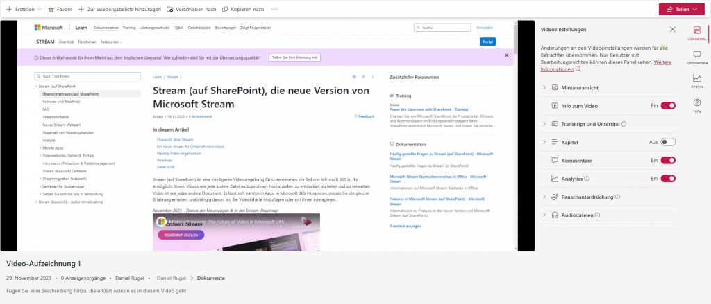Click 5 weitere anzeigen link
The image size is (711, 304).
coord(405,226)
